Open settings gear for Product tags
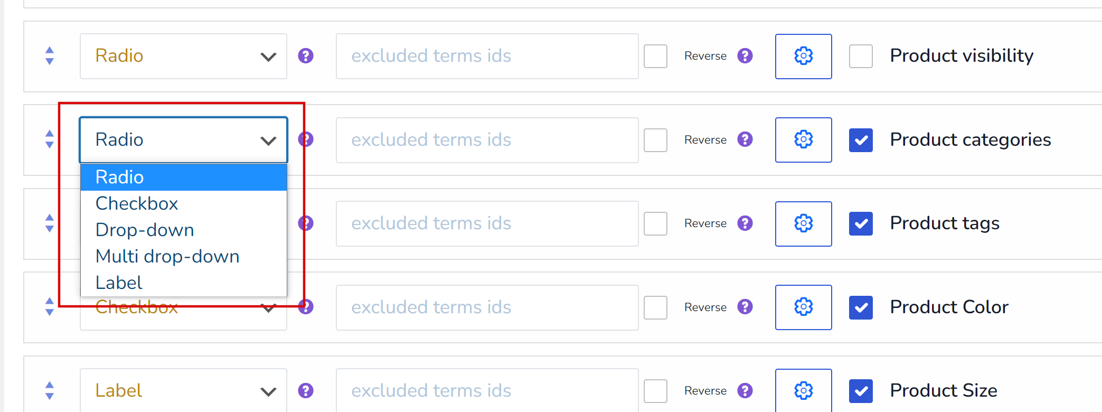Screen dimensions: 1102x412 click(x=803, y=223)
